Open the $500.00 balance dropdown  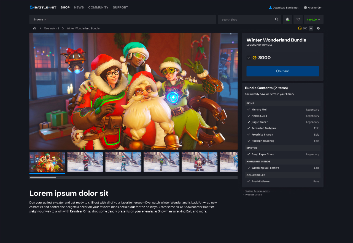click(x=314, y=20)
